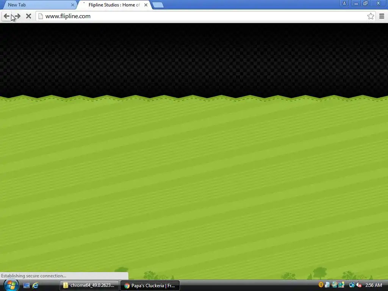Click the Establishing secure connection status text

pos(34,276)
